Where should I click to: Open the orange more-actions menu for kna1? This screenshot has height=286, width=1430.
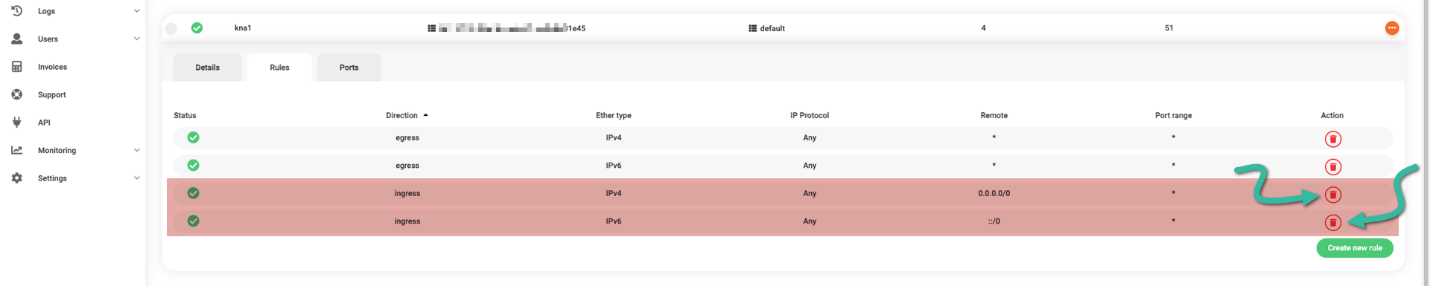1391,28
